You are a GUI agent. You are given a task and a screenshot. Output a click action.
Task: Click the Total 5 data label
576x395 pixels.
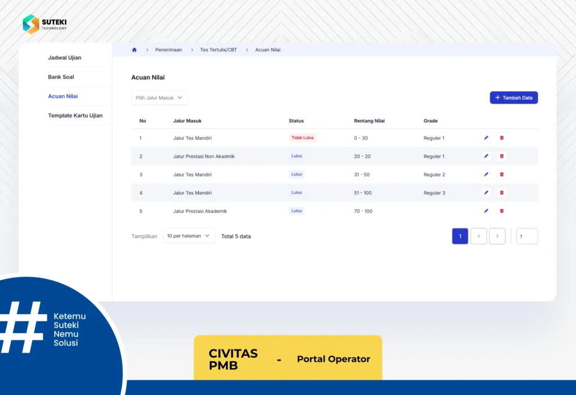pyautogui.click(x=236, y=236)
